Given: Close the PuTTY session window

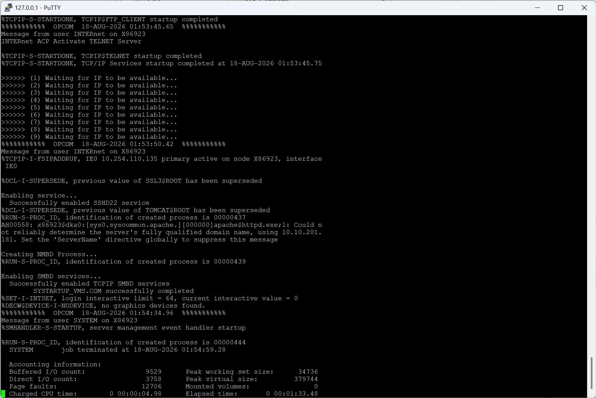Looking at the screenshot, I should point(584,8).
